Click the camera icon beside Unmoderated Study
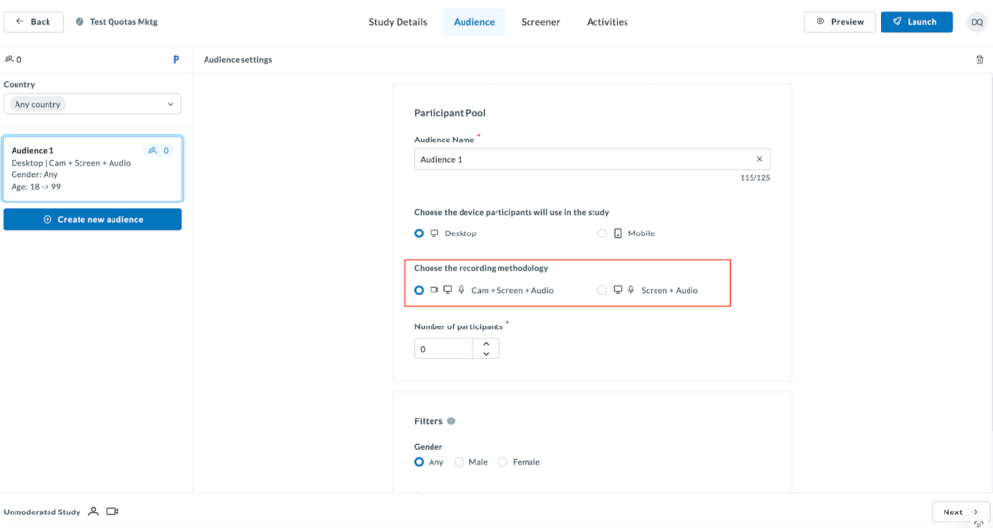The width and height of the screenshot is (993, 528). point(112,512)
